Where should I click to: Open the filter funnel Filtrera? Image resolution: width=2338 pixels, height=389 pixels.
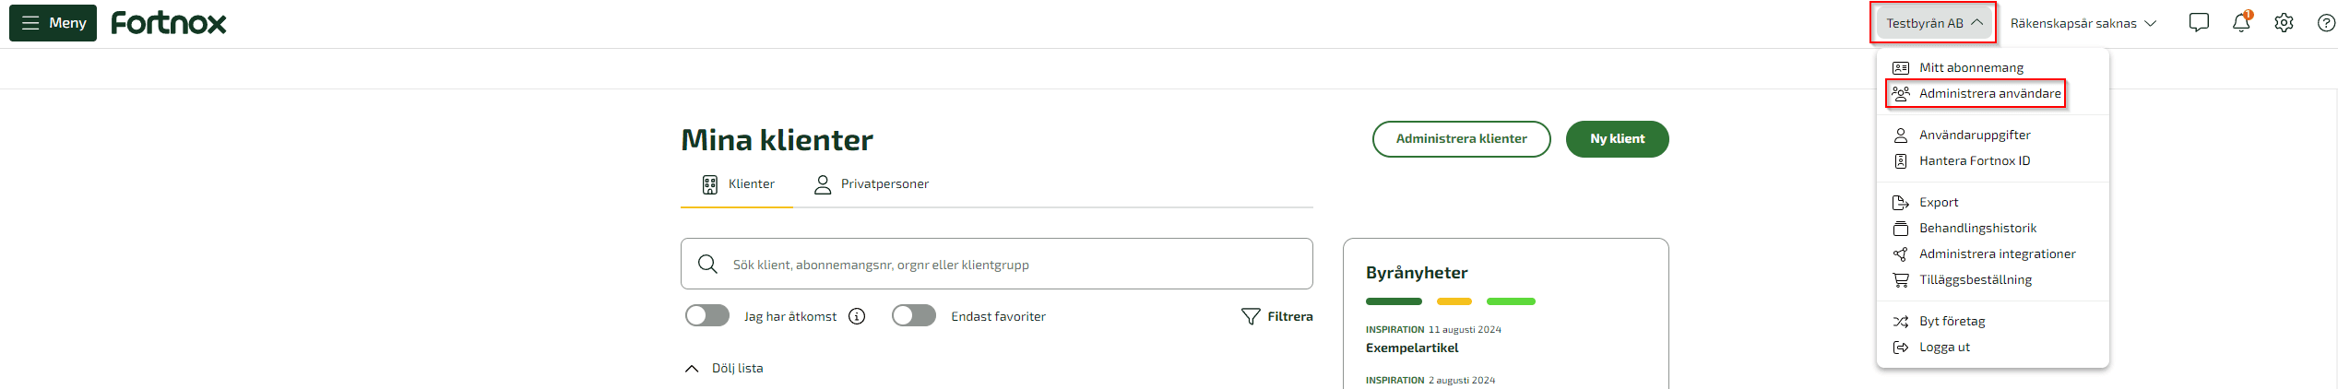tap(1276, 316)
